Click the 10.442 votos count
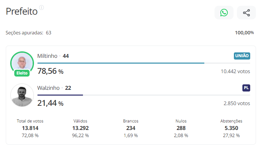 235,71
